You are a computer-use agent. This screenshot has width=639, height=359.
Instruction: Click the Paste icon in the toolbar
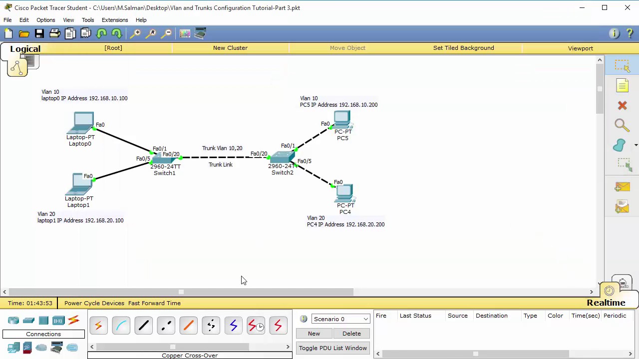(86, 33)
